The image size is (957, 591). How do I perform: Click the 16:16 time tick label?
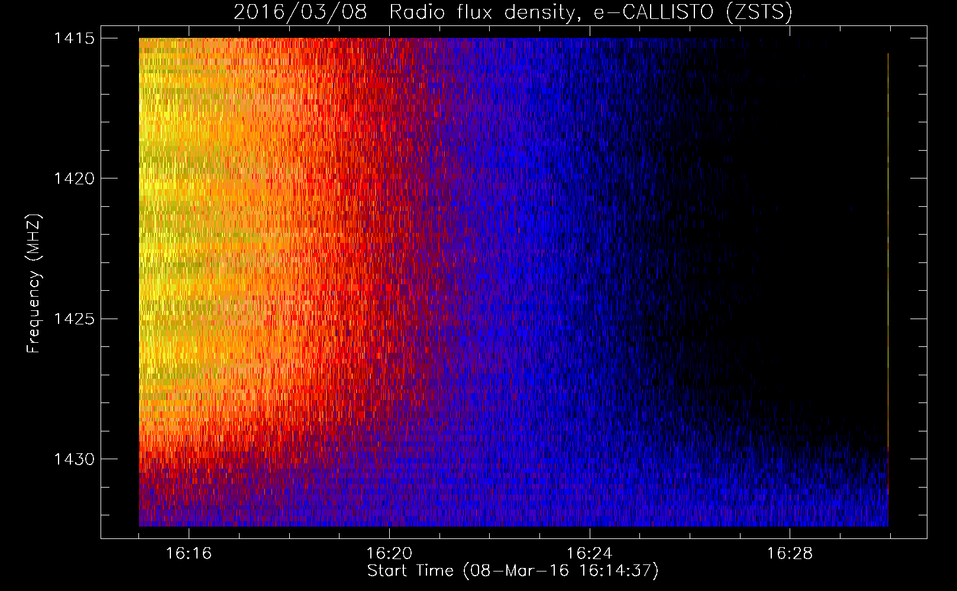click(x=189, y=554)
